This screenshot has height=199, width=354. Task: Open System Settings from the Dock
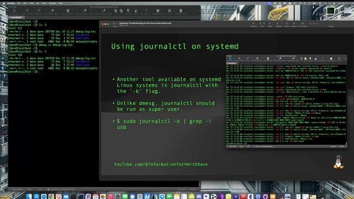tap(118, 196)
